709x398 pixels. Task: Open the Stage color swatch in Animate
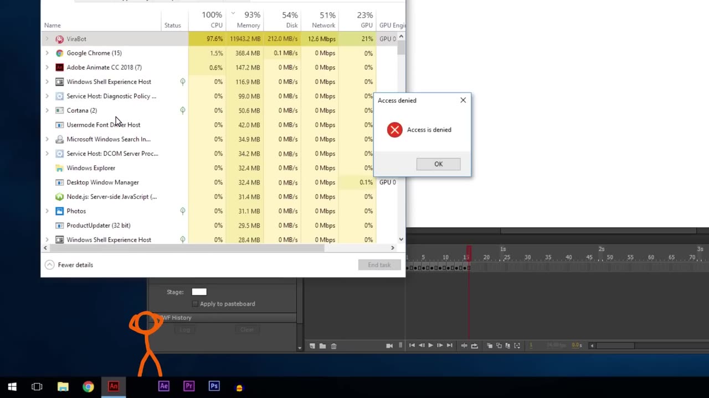tap(199, 292)
